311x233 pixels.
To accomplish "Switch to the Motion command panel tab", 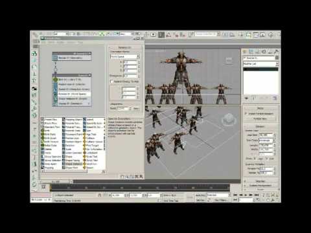I will 264,52.
